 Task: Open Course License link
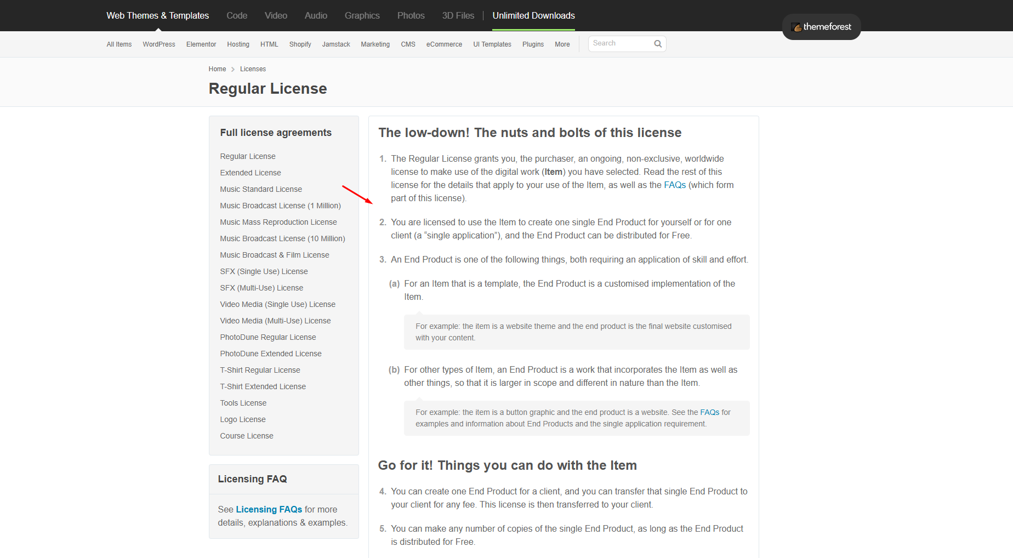tap(247, 436)
